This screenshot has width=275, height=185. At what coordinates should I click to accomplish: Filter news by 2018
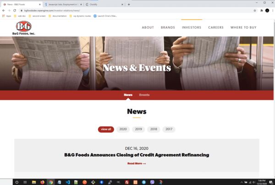[154, 129]
